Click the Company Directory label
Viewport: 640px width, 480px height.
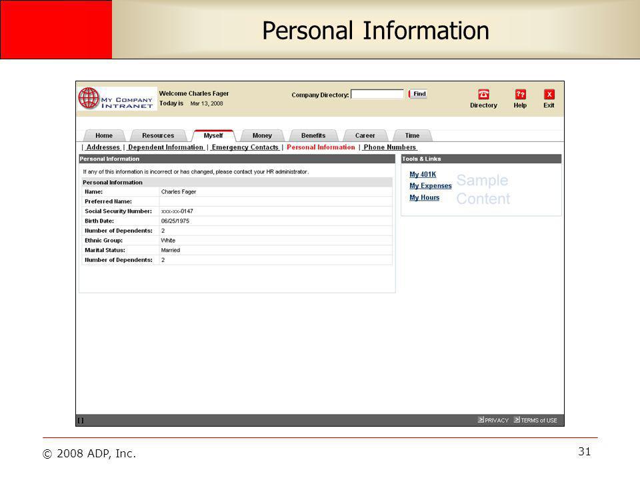tap(320, 95)
